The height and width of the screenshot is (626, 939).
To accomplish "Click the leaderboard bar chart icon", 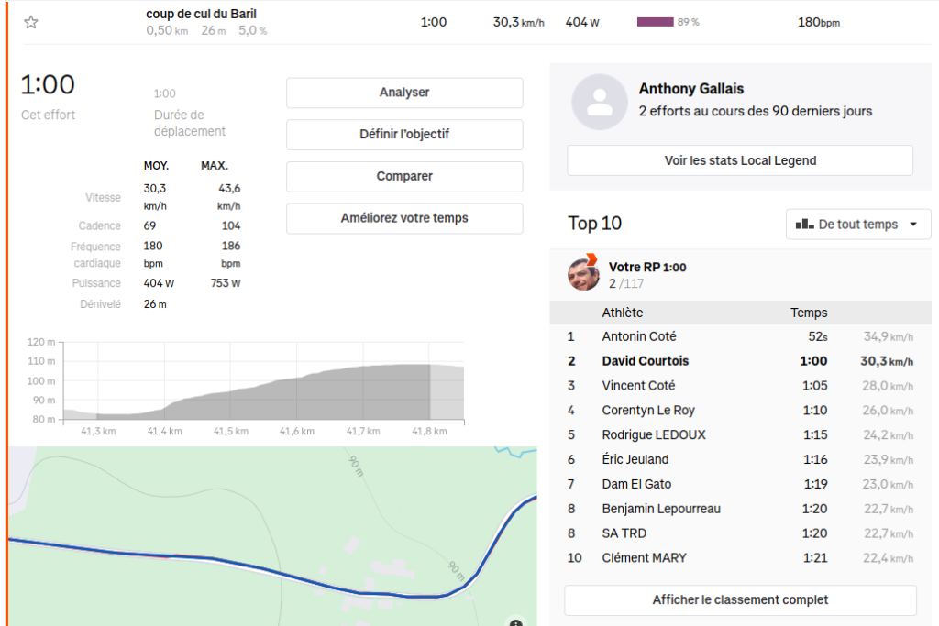I will click(804, 225).
